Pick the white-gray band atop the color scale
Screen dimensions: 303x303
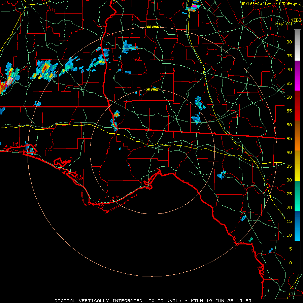(x=297, y=45)
